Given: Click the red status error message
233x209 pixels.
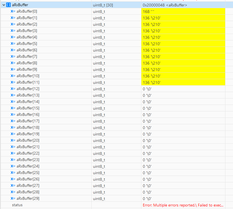Looking at the screenshot, I should pos(183,205).
